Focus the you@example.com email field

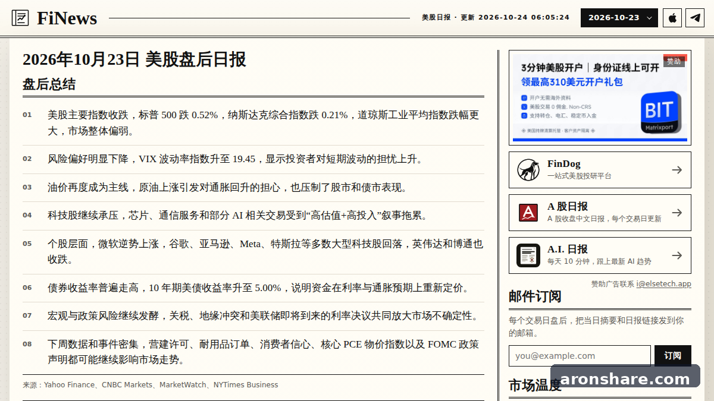[x=580, y=356]
